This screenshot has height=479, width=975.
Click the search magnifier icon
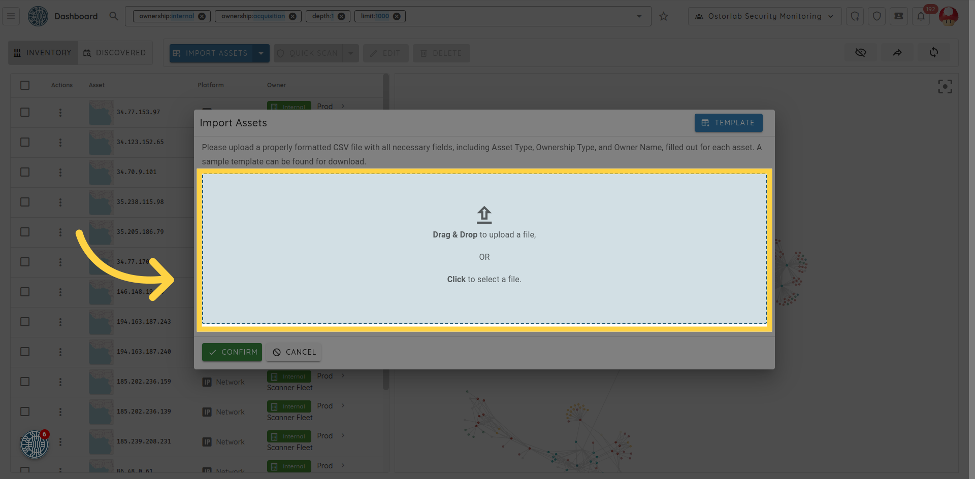pyautogui.click(x=114, y=16)
